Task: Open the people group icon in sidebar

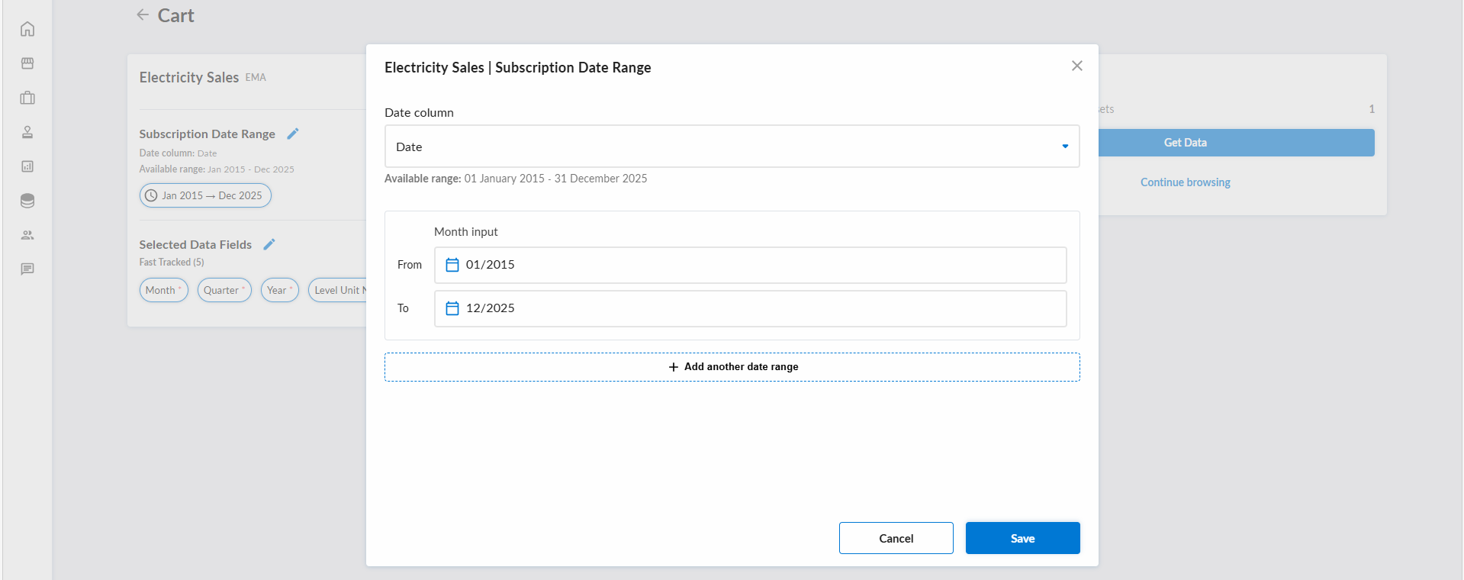Action: [27, 235]
